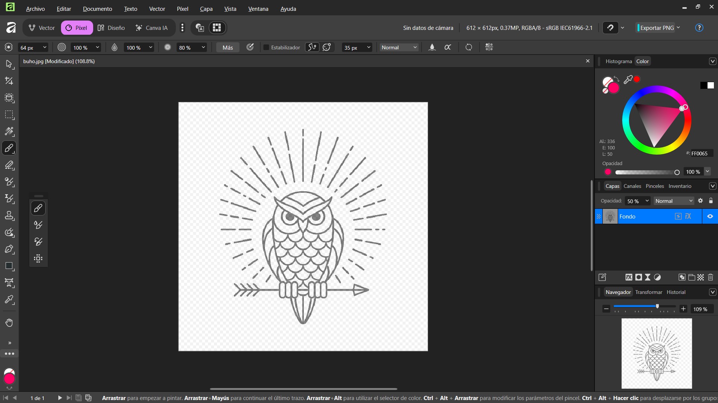Screen dimensions: 718x403
Task: Switch to the Canales tab
Action: point(632,186)
